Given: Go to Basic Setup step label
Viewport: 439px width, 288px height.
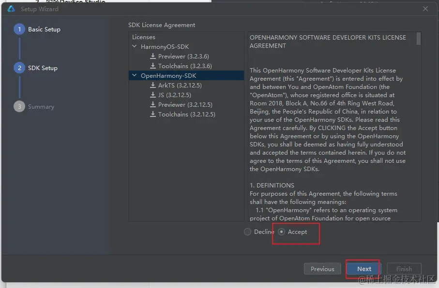Looking at the screenshot, I should pyautogui.click(x=44, y=29).
